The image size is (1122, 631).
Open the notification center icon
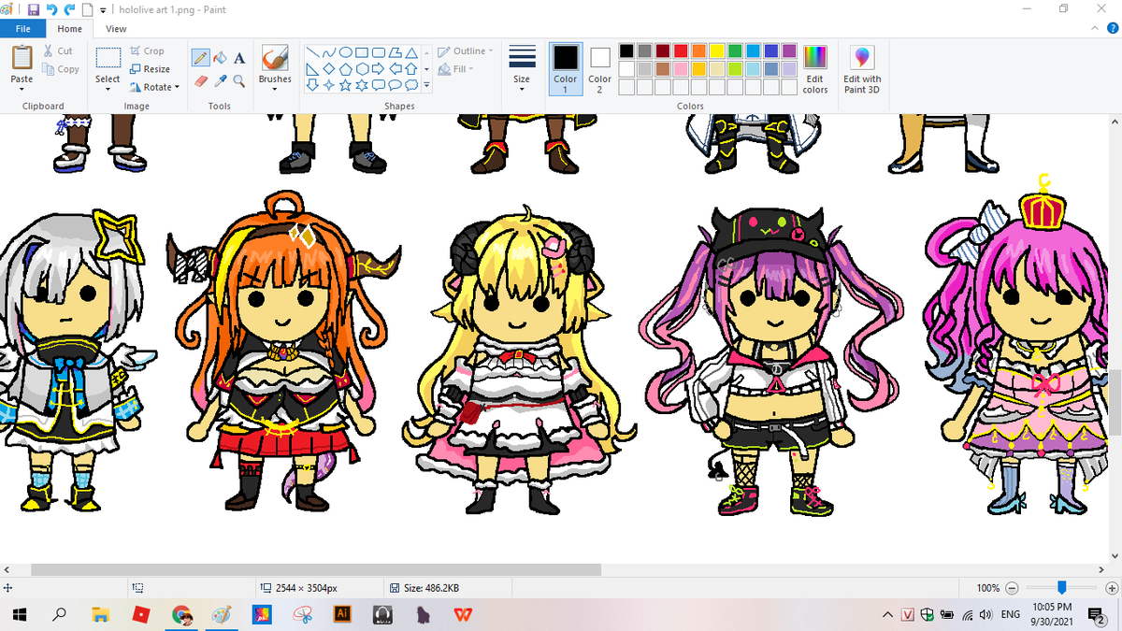[1096, 615]
